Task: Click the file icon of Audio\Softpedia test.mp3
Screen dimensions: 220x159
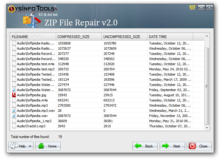Action: (x=14, y=69)
